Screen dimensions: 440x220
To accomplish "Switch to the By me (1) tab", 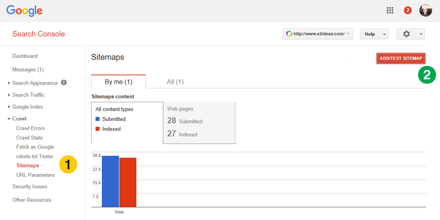I will (119, 82).
